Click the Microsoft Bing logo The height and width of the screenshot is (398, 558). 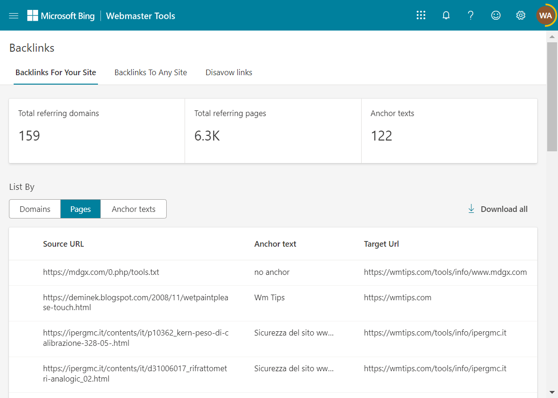pos(61,15)
